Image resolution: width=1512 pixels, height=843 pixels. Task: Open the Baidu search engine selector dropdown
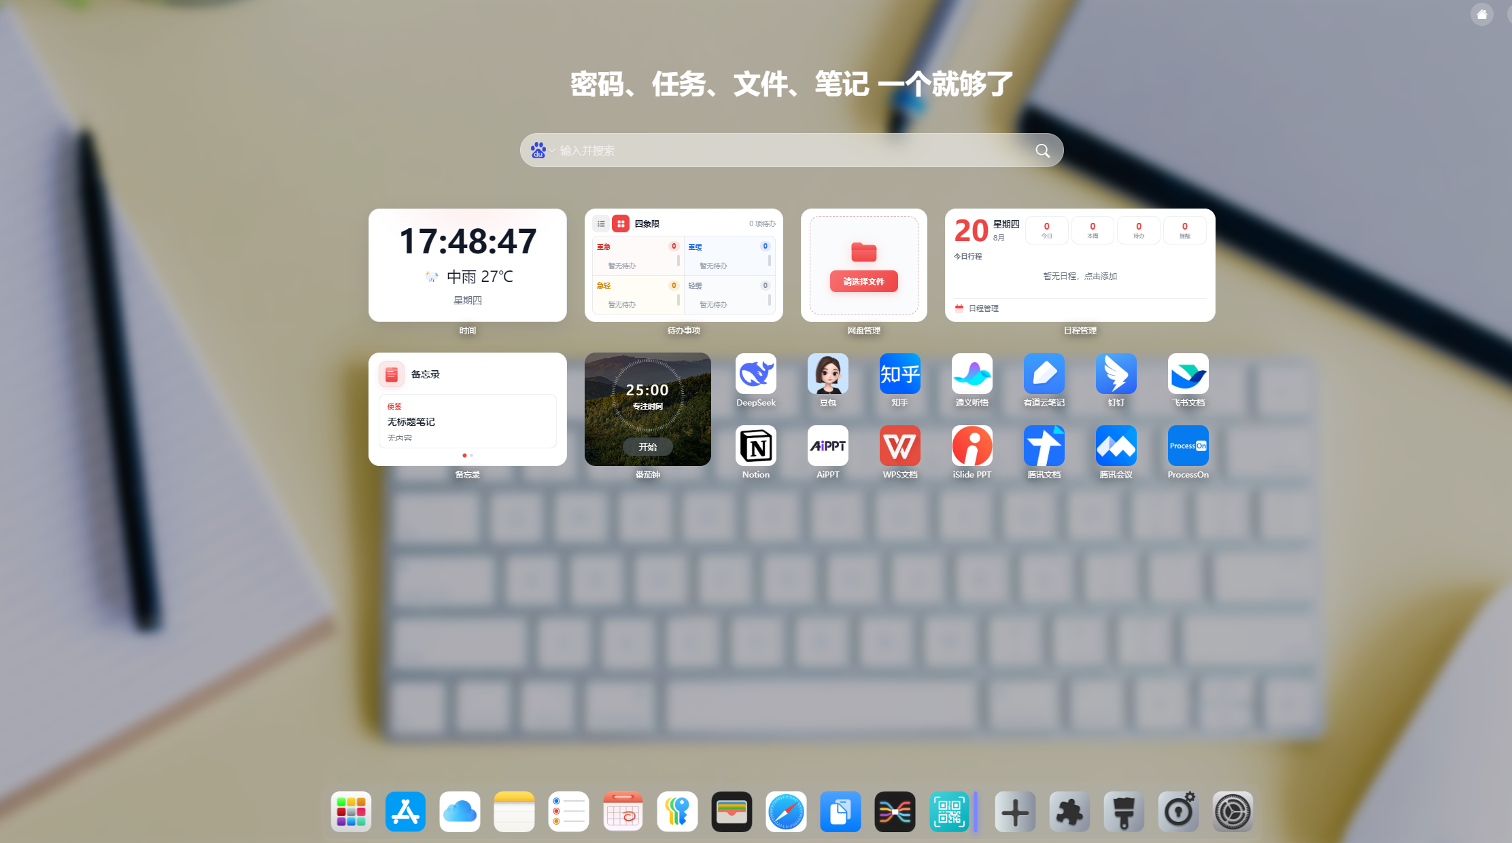(543, 150)
